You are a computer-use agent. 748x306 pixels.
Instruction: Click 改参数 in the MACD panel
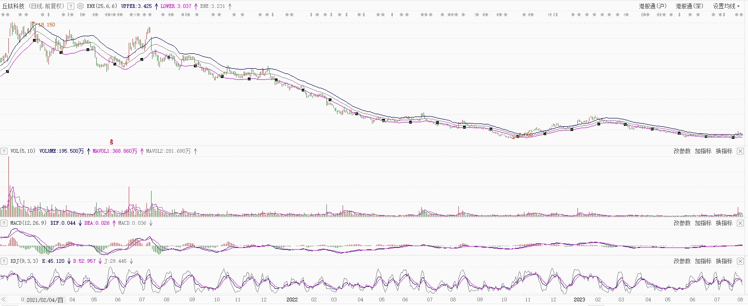pos(682,223)
